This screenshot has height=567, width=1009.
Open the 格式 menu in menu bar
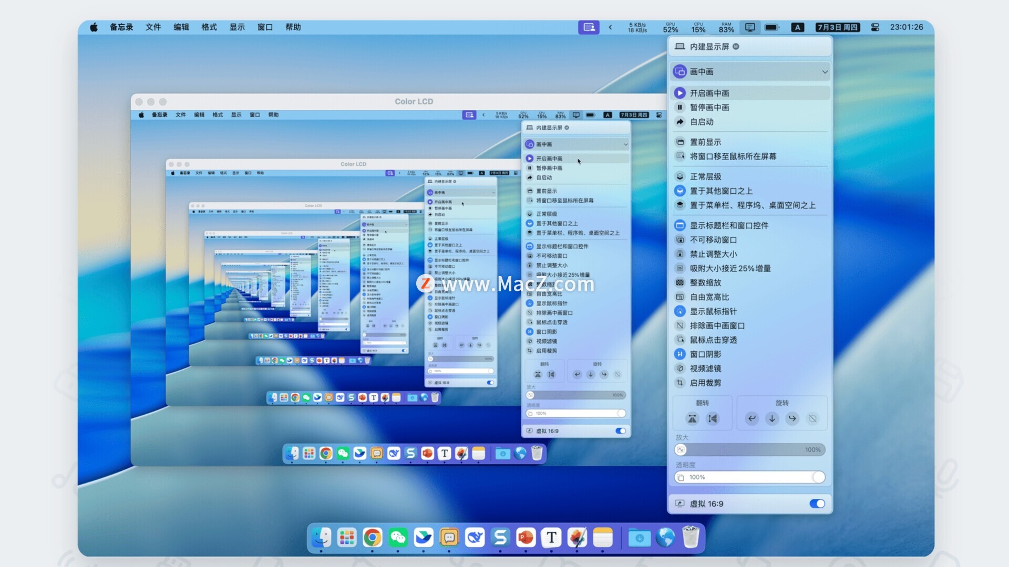pyautogui.click(x=209, y=27)
